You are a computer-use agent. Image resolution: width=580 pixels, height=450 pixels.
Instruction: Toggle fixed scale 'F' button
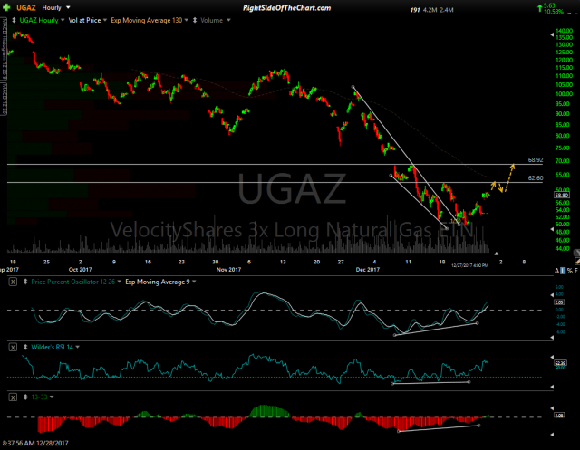(x=576, y=272)
